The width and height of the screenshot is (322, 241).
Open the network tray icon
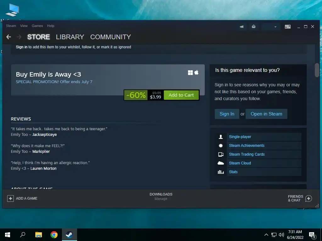coord(274,235)
